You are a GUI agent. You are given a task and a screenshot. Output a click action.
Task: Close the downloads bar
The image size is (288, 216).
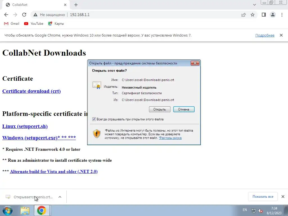tap(283, 197)
